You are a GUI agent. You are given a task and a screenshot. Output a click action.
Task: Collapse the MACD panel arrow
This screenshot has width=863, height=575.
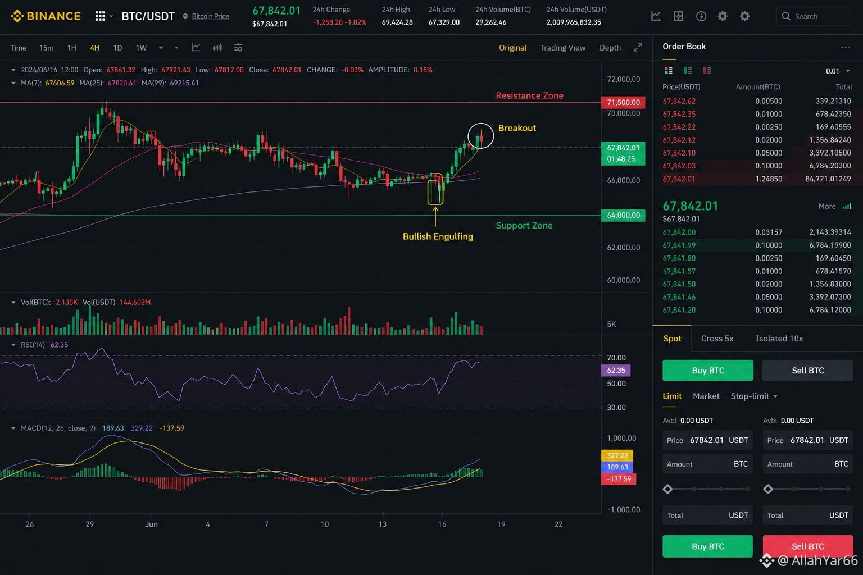tap(13, 428)
